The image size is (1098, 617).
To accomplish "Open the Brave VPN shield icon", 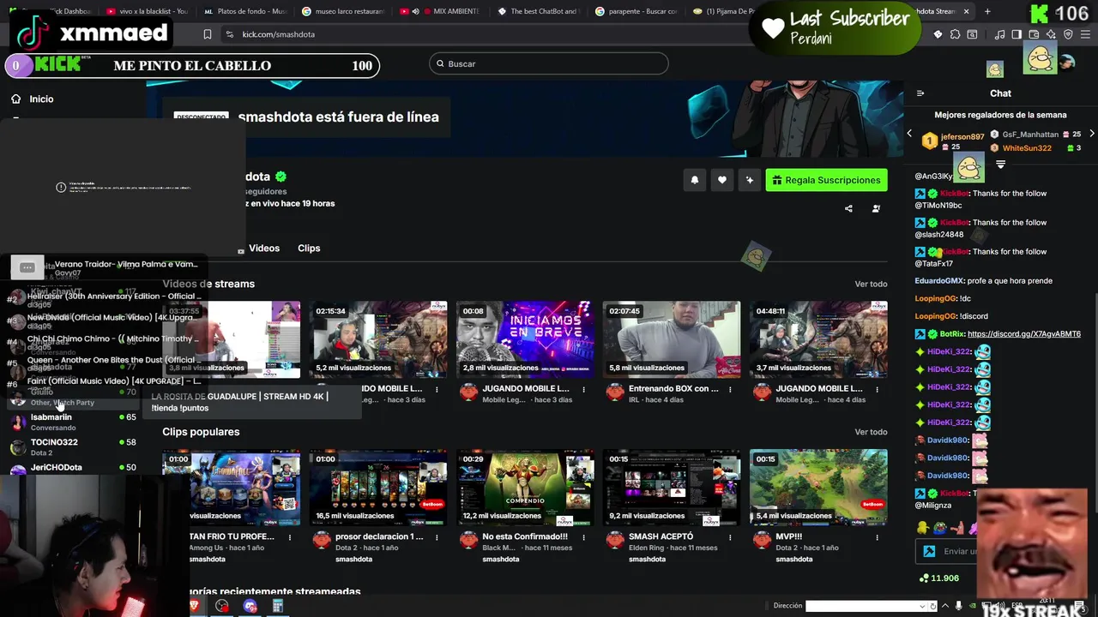I will tap(1068, 34).
